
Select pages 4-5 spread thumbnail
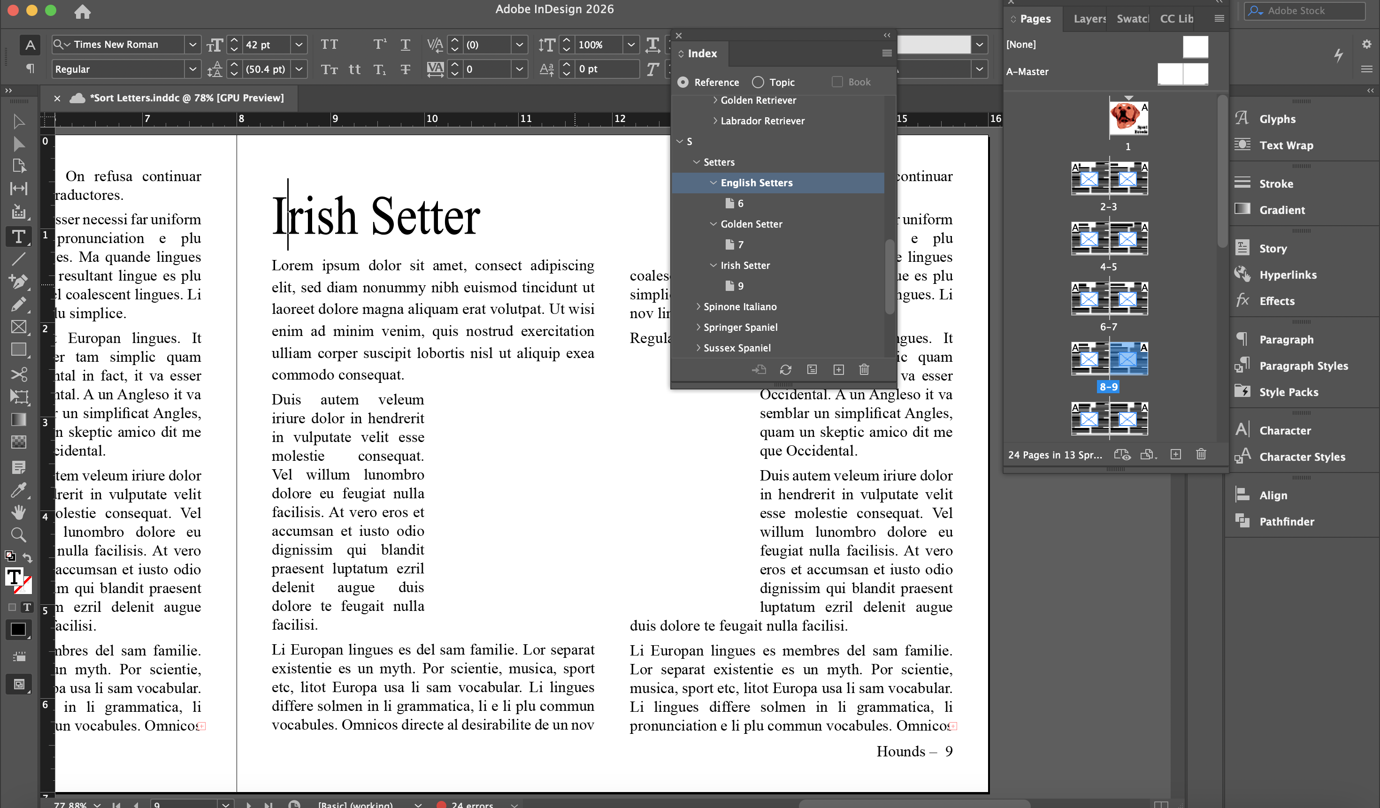(1109, 239)
